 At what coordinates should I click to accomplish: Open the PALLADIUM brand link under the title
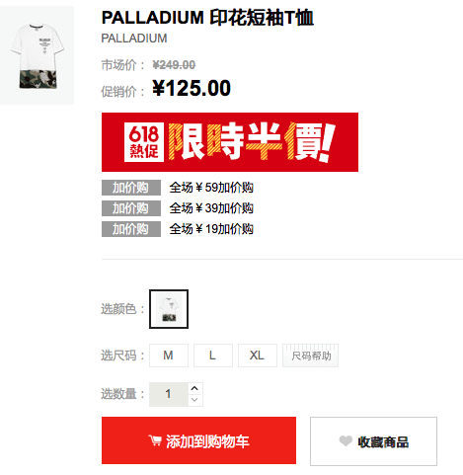click(134, 39)
